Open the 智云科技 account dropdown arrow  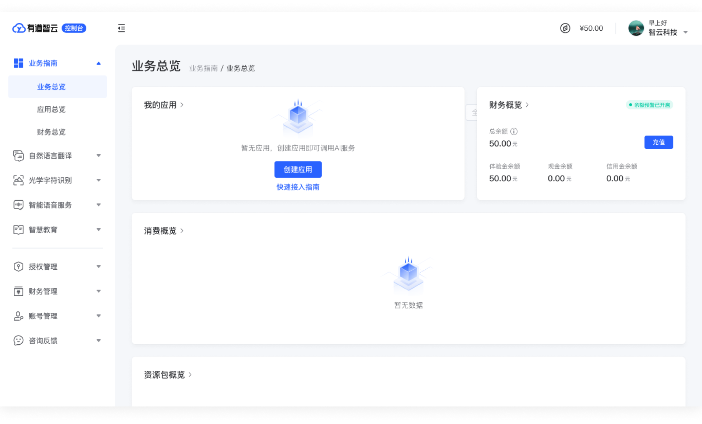tap(686, 33)
